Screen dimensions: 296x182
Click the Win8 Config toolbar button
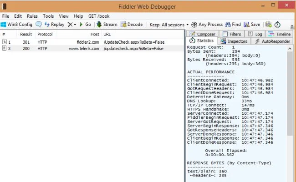coord(16,25)
